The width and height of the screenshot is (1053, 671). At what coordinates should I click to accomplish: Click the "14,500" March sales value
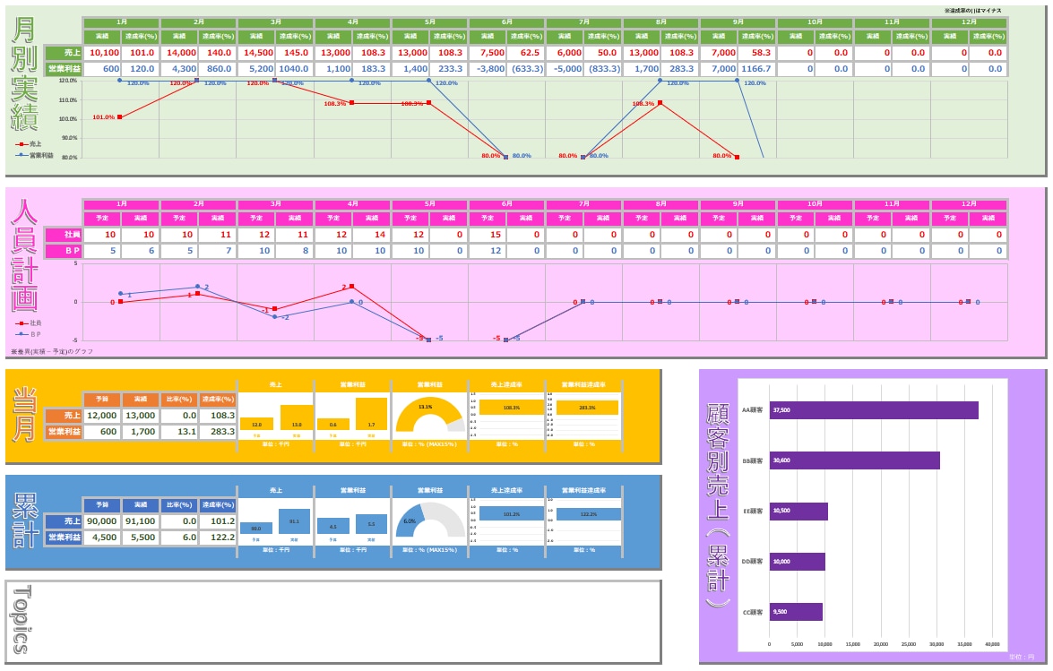pos(256,52)
